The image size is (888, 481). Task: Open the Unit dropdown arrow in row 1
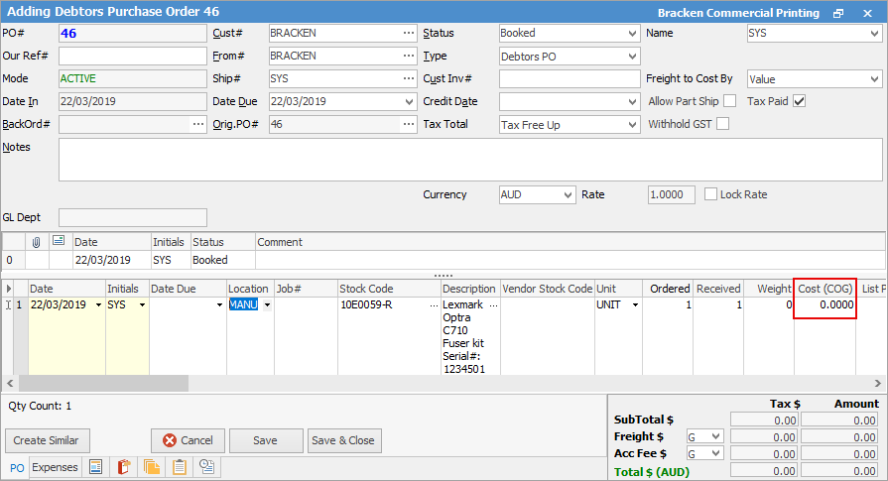[635, 305]
